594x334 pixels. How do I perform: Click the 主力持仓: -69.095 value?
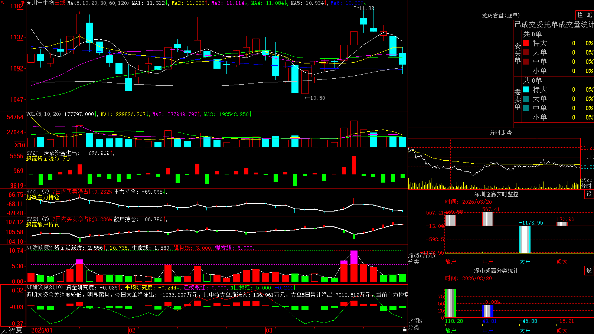138,192
